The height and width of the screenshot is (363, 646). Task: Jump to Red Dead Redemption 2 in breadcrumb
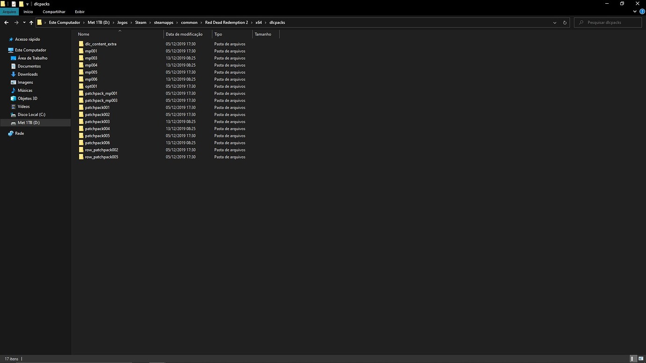pyautogui.click(x=226, y=22)
